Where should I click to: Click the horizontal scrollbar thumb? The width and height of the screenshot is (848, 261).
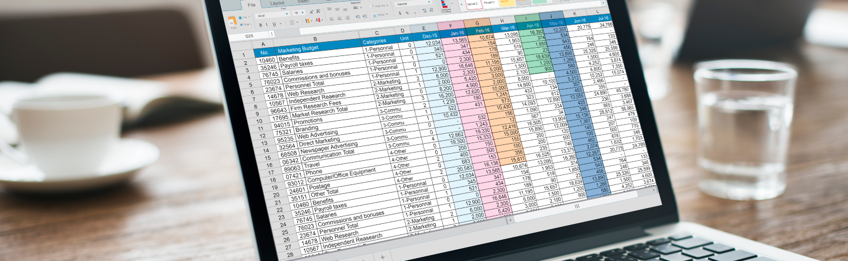coord(577,207)
